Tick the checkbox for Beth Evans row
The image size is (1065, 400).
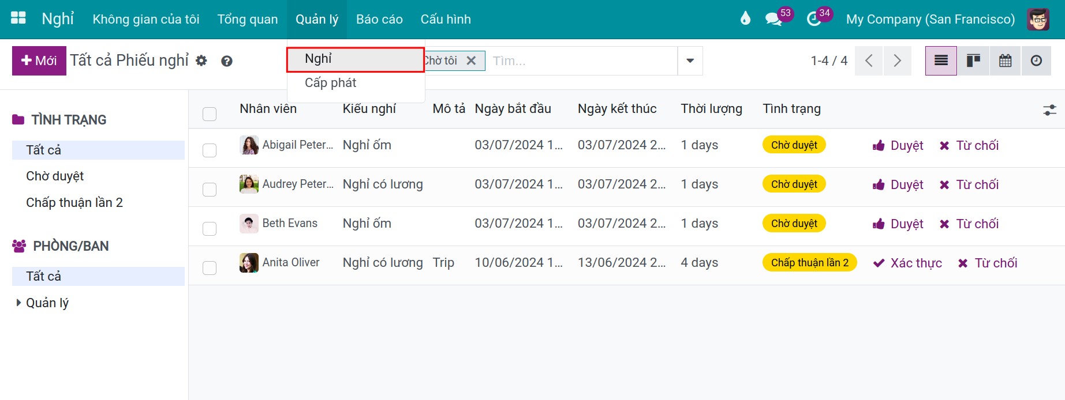210,229
